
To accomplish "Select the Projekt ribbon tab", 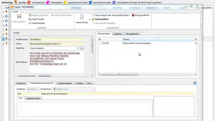I will click(x=15, y=12).
